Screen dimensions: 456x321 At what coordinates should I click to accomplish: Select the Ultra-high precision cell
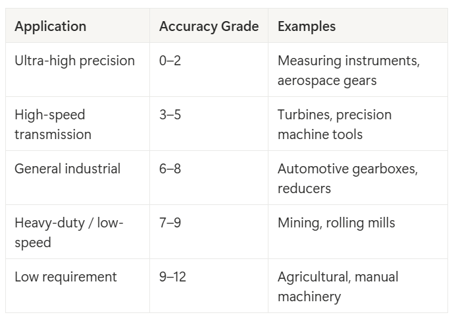click(x=74, y=61)
